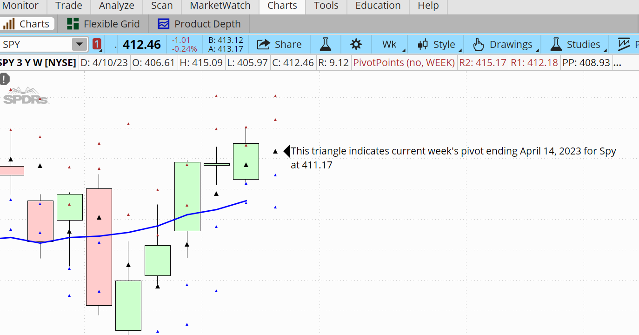Switch to Flexible Grid sub-tab
Viewport: 639px width, 335px height.
[103, 24]
